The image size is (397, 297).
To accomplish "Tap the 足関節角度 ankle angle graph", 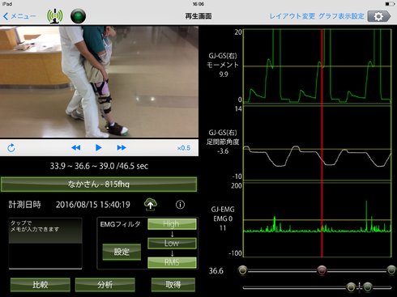I will point(318,143).
